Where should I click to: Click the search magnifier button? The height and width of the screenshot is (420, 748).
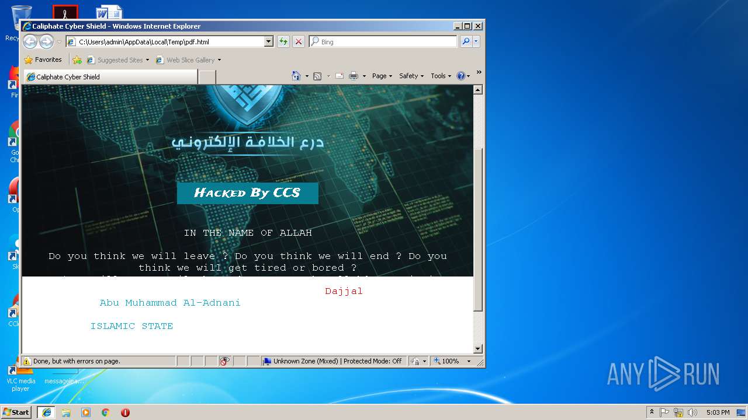pos(466,41)
